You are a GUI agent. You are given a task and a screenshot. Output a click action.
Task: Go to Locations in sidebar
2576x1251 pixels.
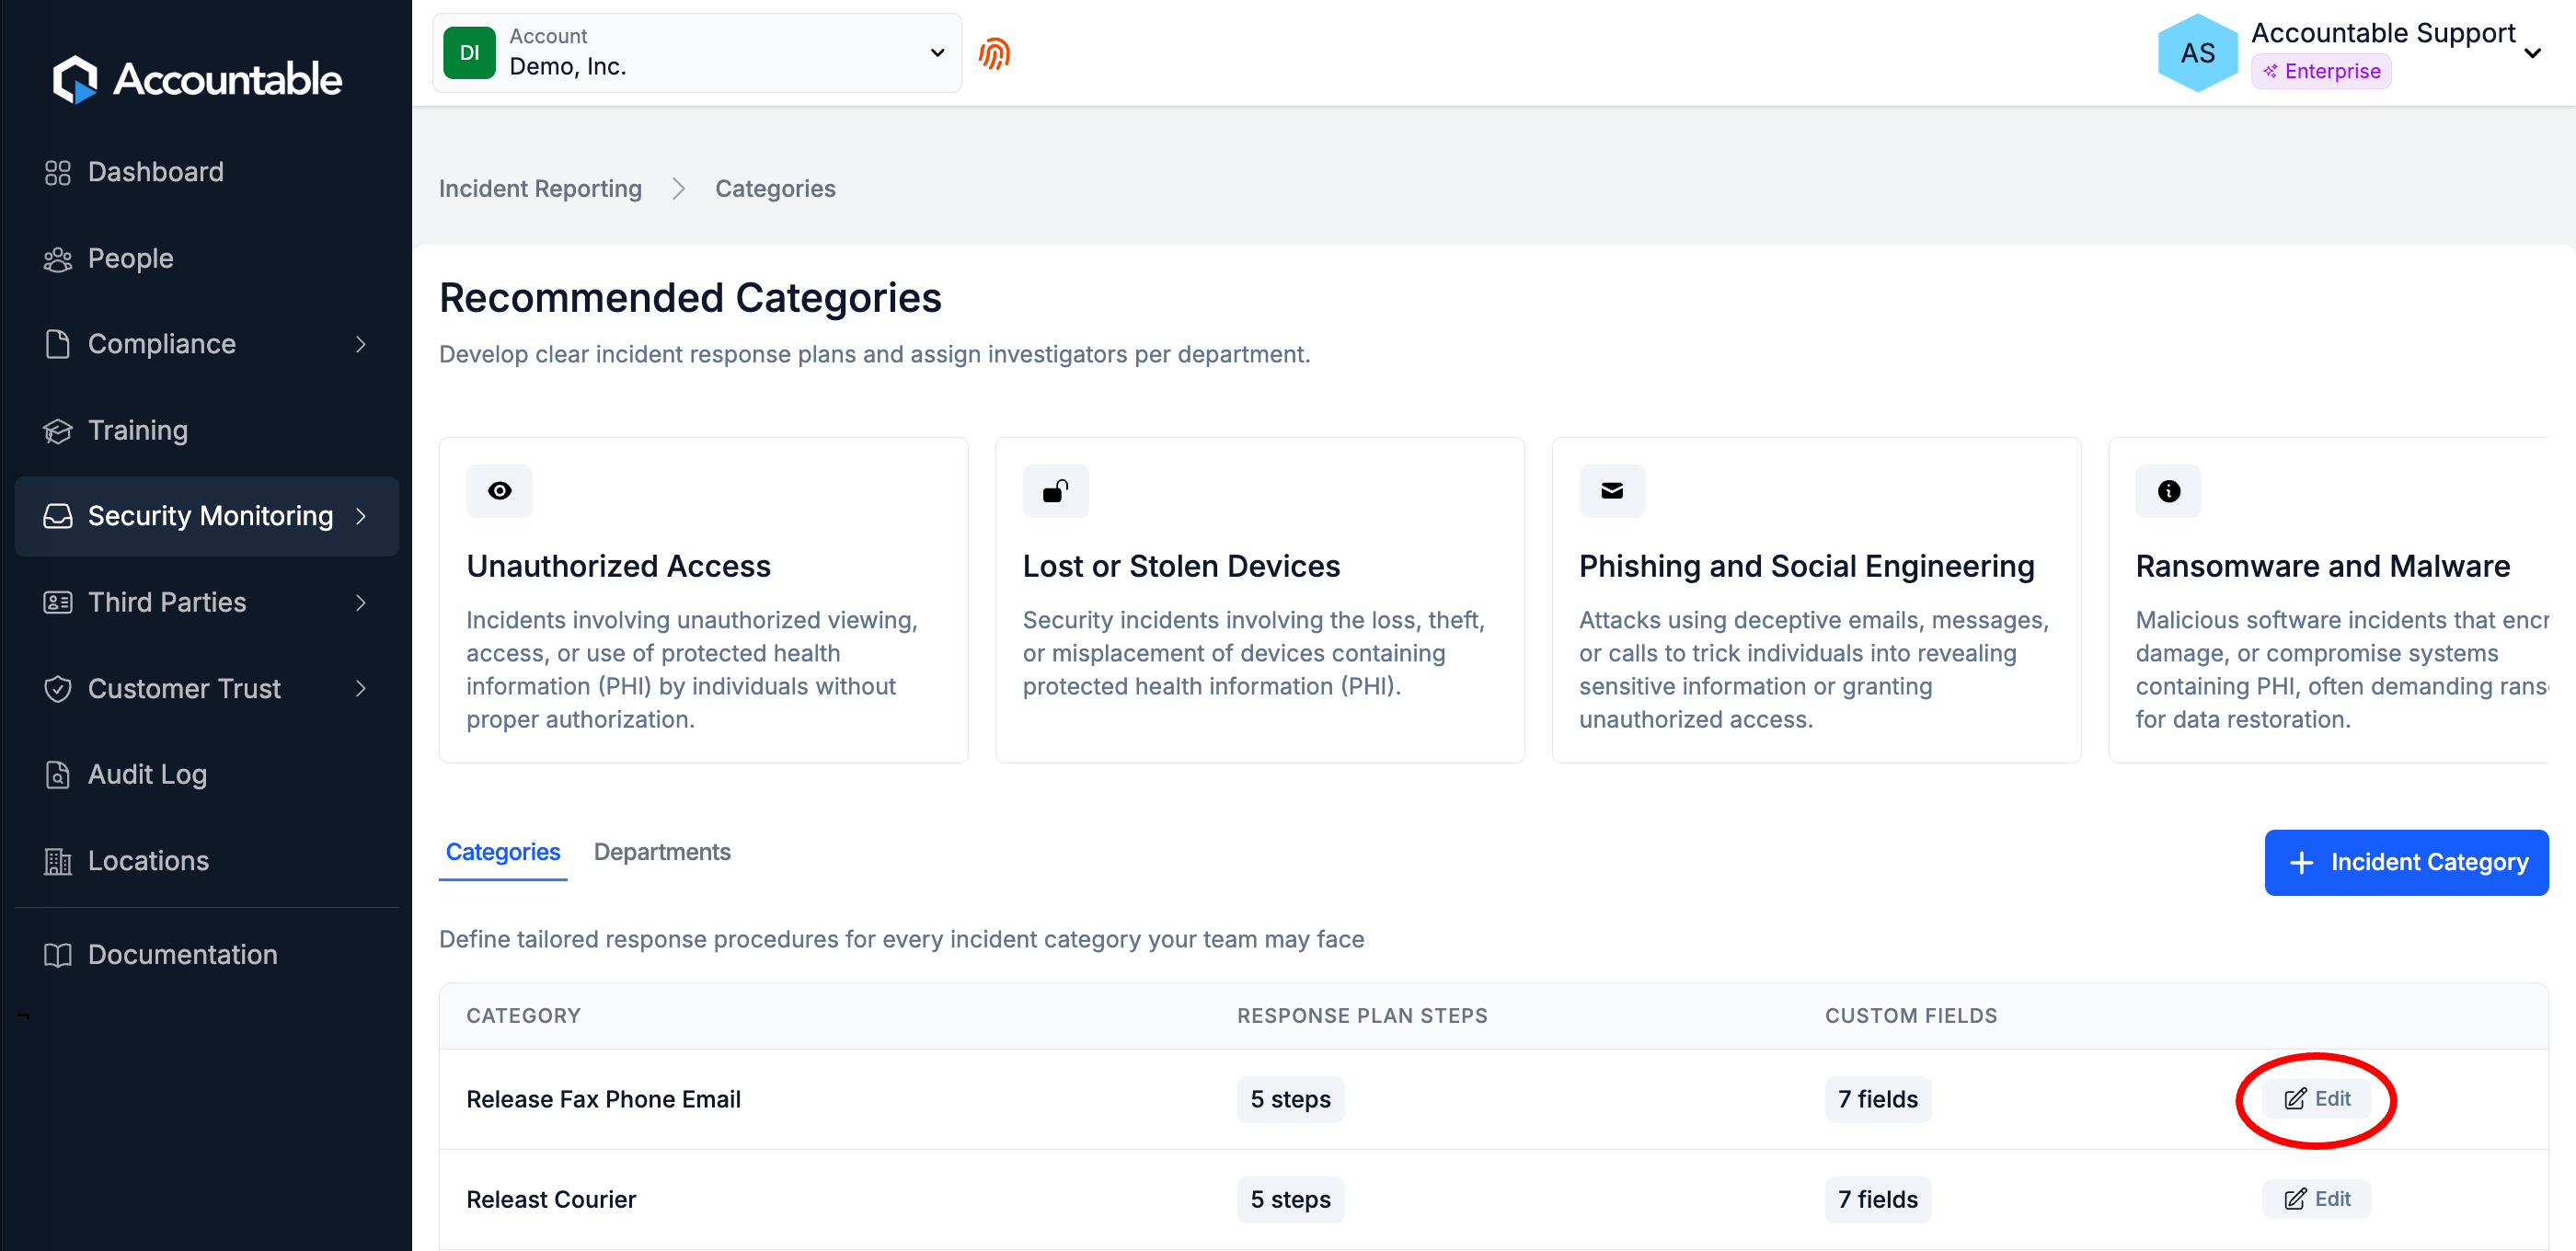[x=148, y=860]
